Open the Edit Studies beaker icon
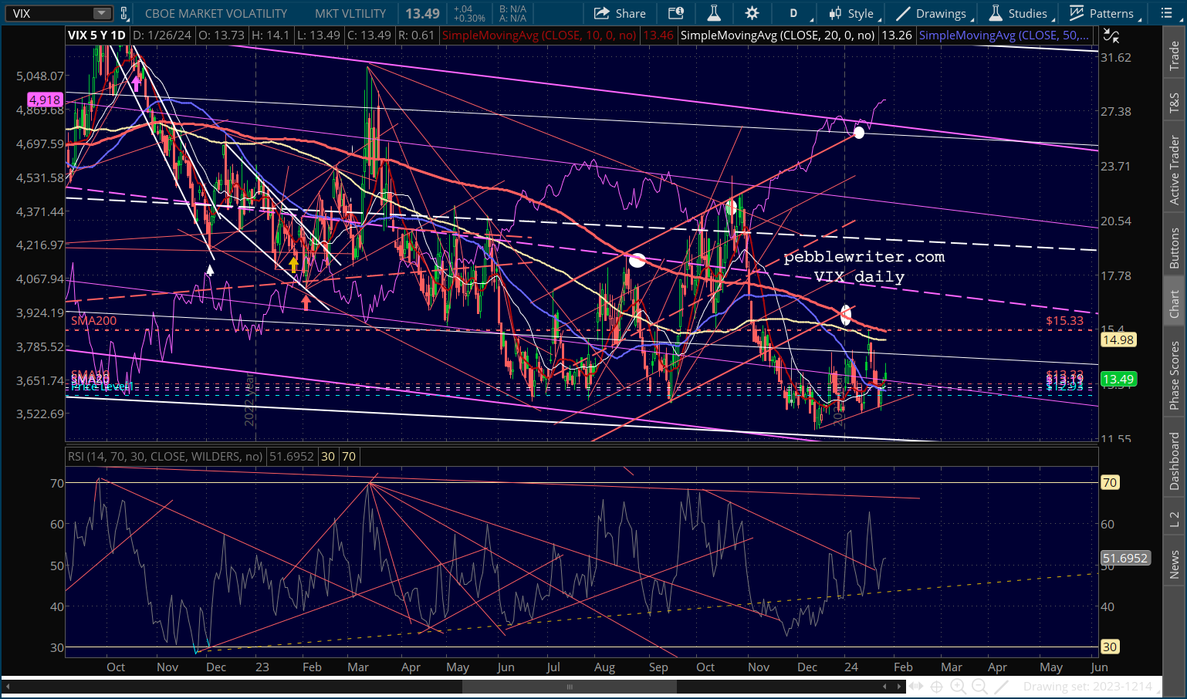The image size is (1187, 699). [x=714, y=13]
